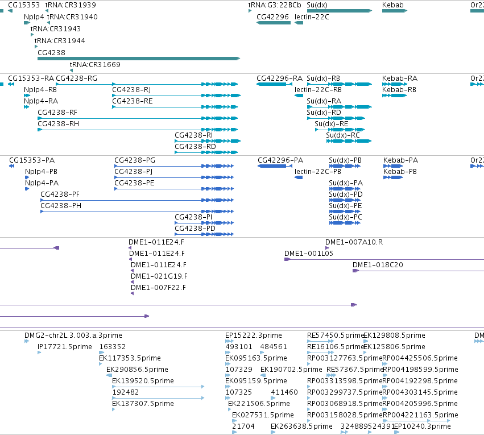Select the EP15222.3prime label
484x435 pixels.
pos(254,335)
